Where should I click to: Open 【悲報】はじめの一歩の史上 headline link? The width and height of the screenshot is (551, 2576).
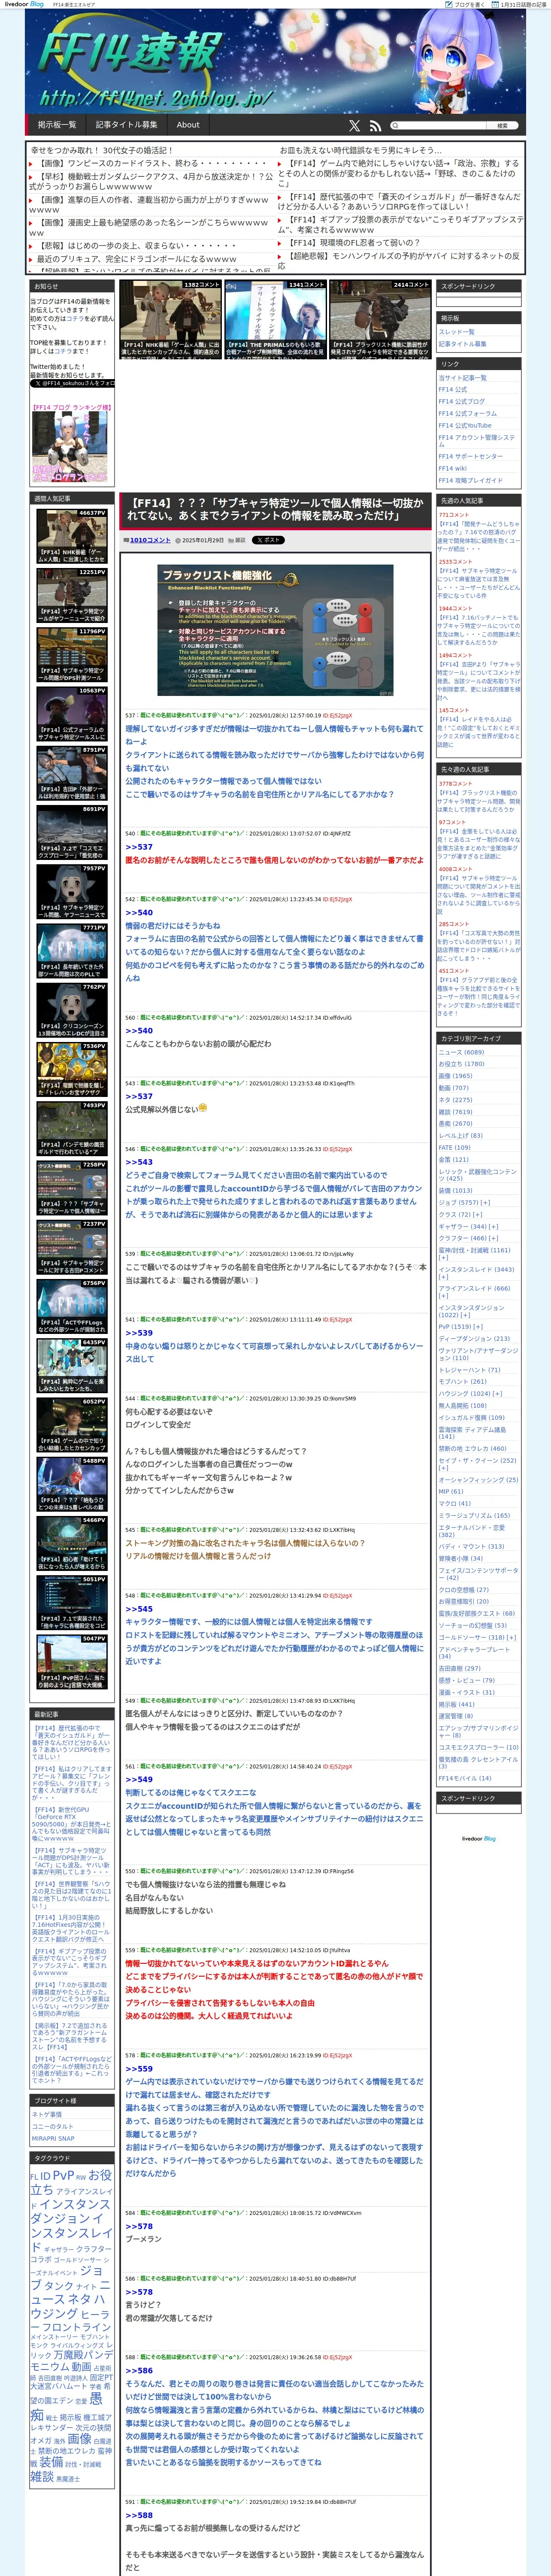point(138,245)
